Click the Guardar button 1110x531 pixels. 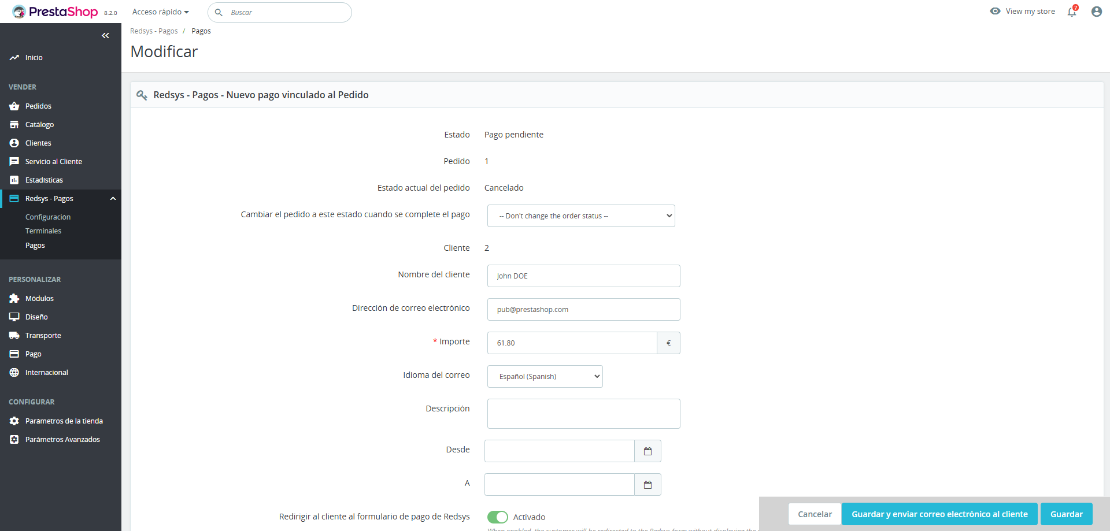1066,514
